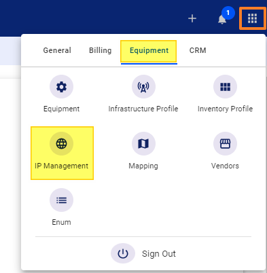The width and height of the screenshot is (267, 273).
Task: Open the Equipment gear icon
Action: point(61,87)
